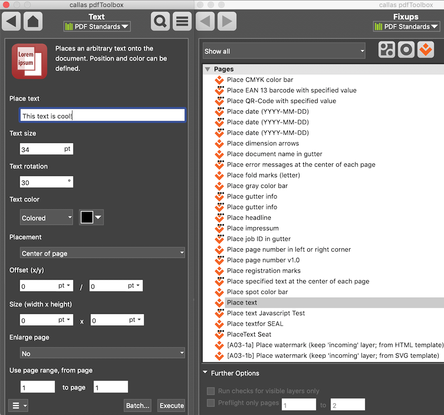Click icon beside Place fold marks (letter)

pos(219,176)
